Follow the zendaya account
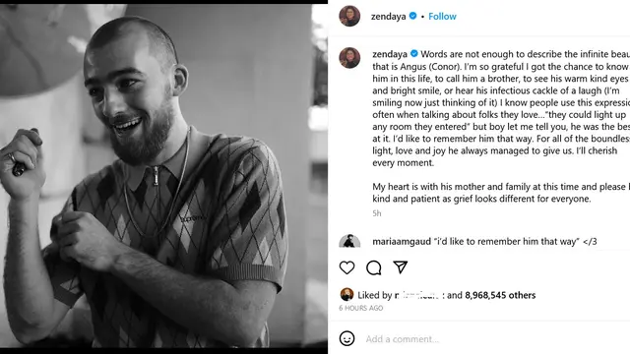 coord(442,17)
